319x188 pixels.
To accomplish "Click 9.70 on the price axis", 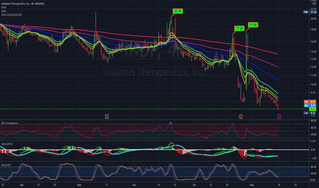I will 313,93.
